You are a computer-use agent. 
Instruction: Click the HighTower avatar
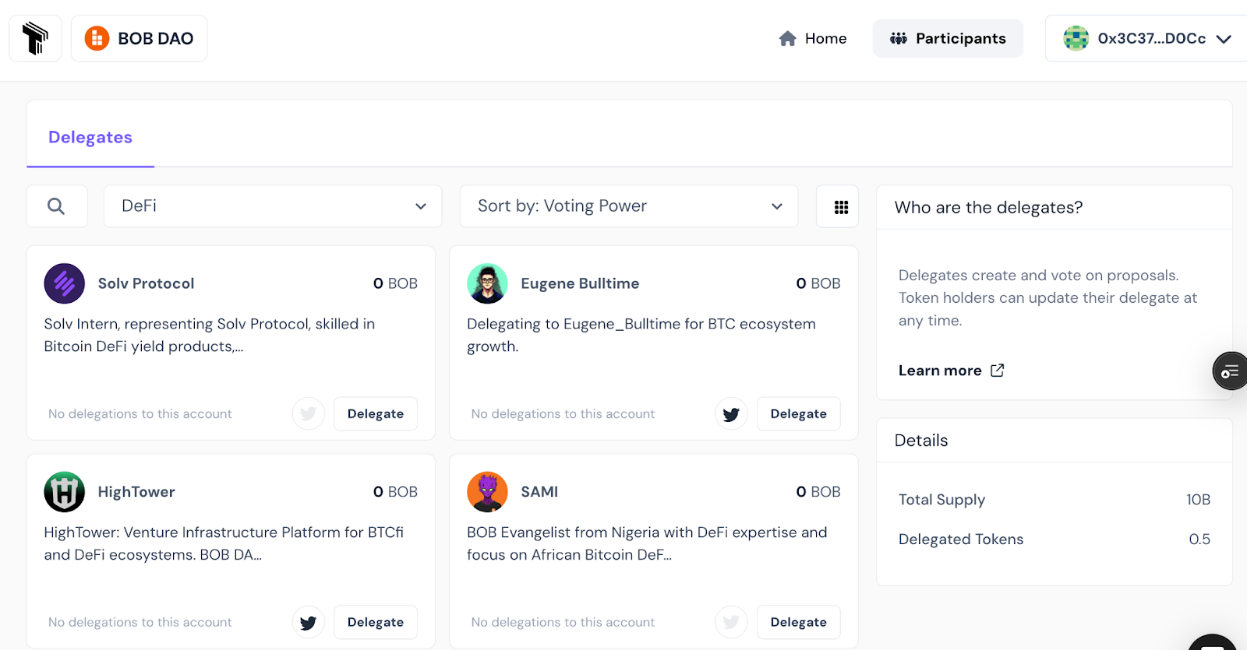[65, 492]
